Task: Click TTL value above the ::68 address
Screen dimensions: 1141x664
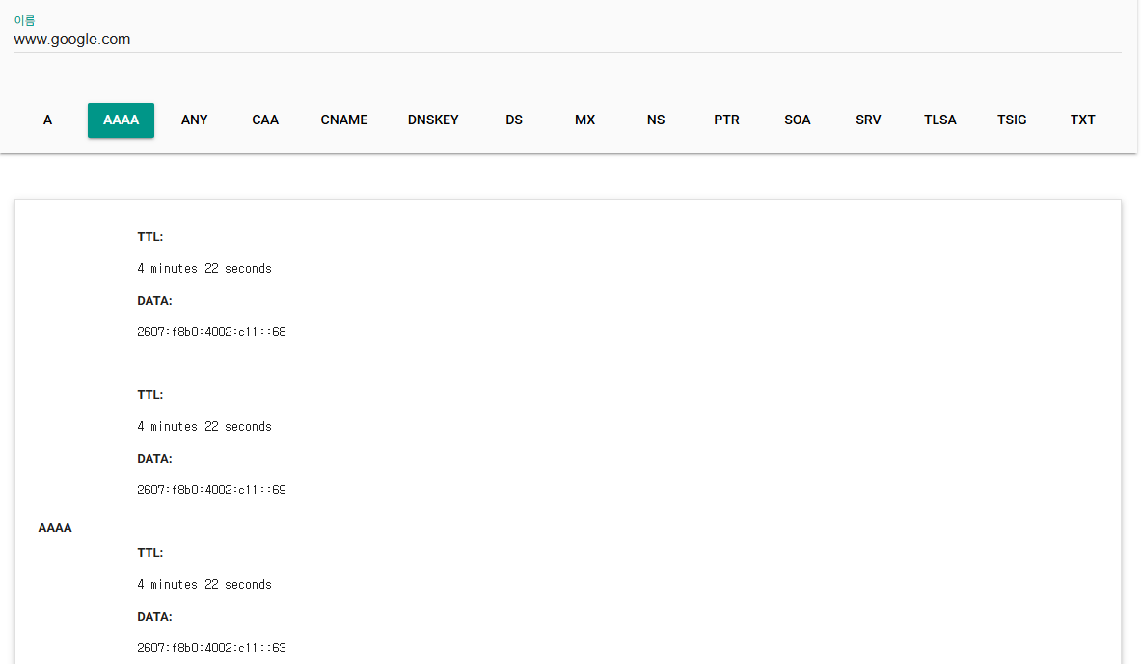Action: (x=204, y=268)
